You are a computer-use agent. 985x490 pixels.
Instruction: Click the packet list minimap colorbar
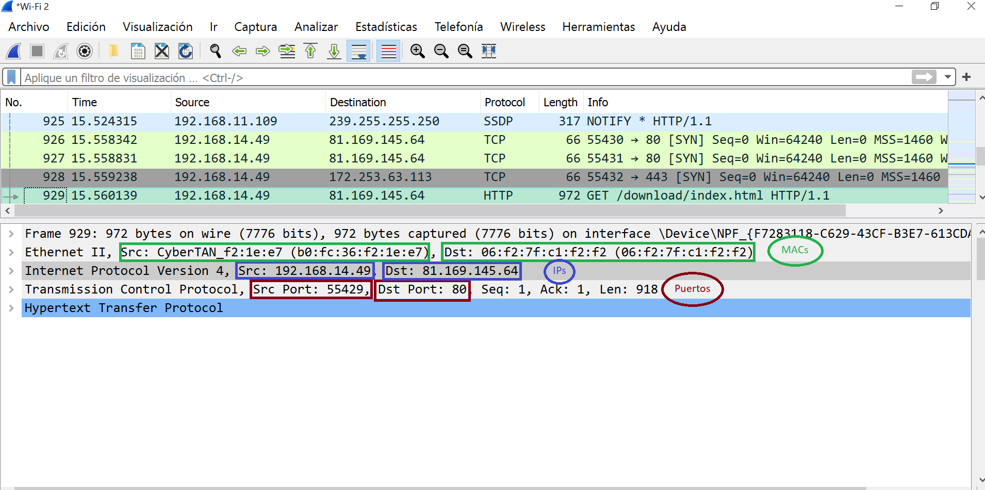[961, 147]
